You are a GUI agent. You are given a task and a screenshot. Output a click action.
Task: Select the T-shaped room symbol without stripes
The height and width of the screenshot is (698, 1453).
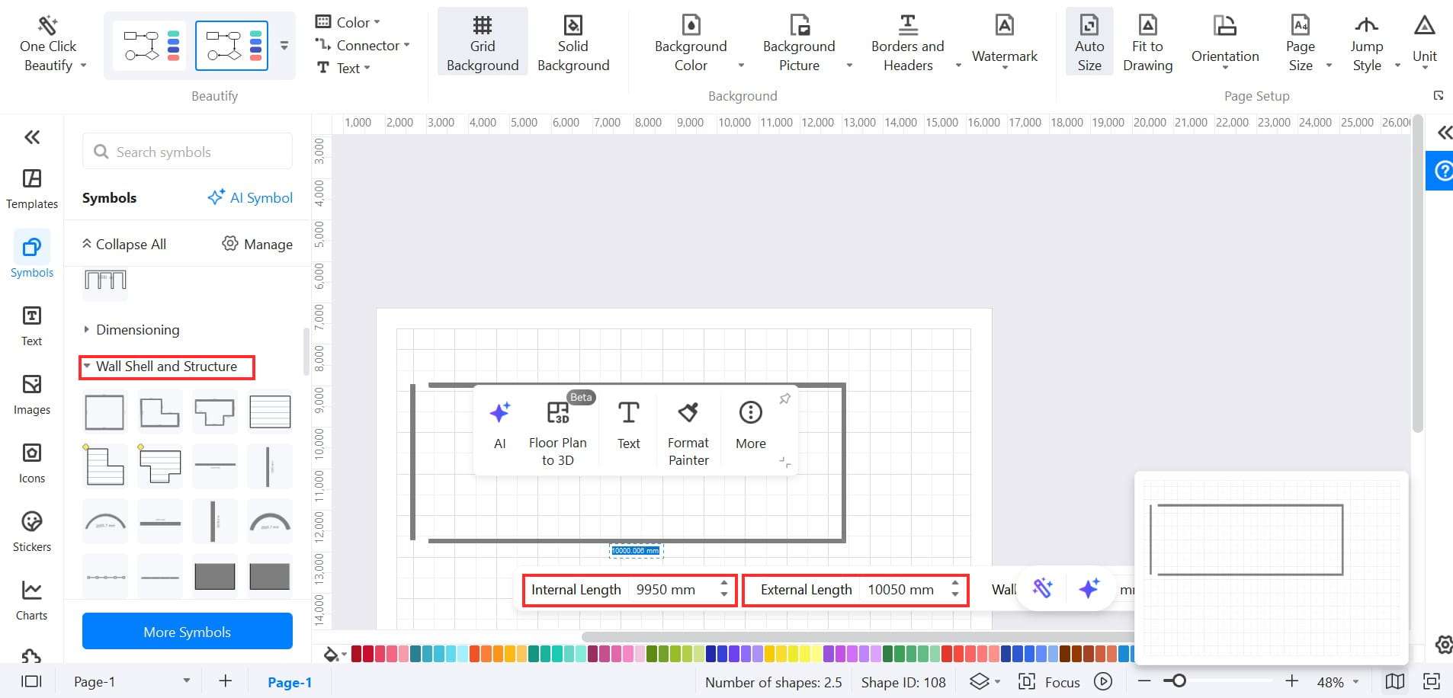[x=214, y=411]
